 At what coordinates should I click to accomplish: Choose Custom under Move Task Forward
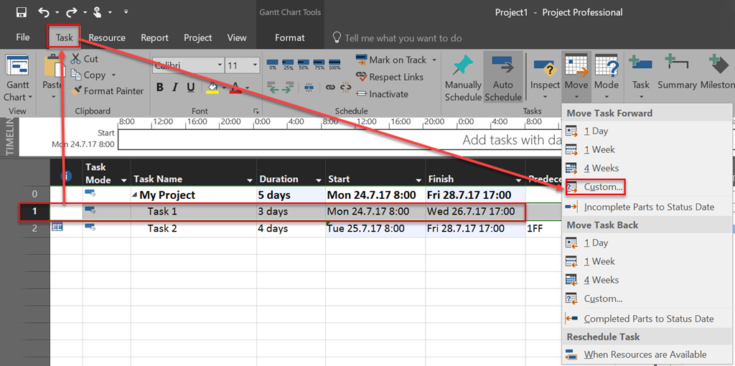point(603,187)
